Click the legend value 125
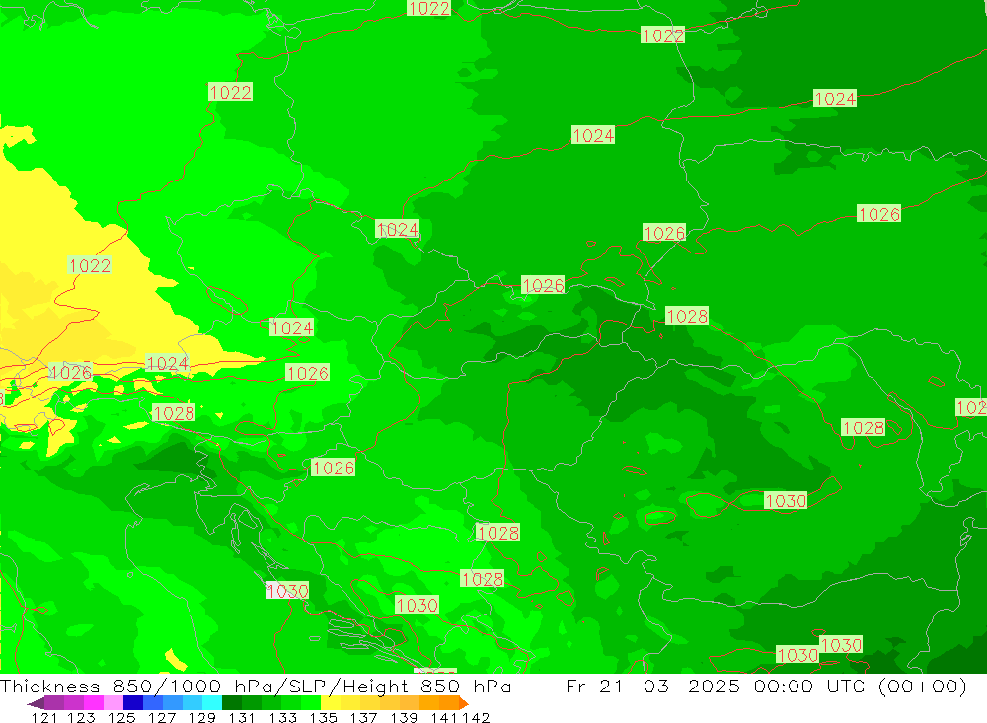Image resolution: width=987 pixels, height=723 pixels. 121,717
